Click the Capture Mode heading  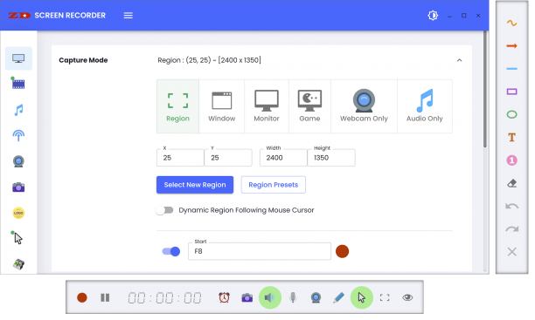coord(83,60)
